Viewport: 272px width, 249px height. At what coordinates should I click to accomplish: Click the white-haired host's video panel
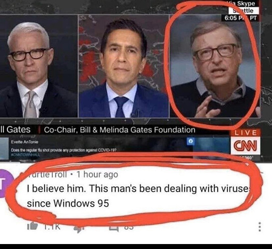(x=38, y=66)
